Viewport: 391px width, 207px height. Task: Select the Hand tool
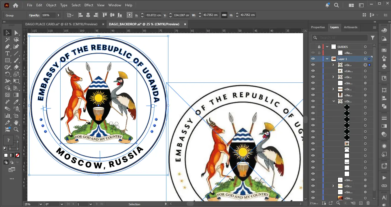(16, 123)
